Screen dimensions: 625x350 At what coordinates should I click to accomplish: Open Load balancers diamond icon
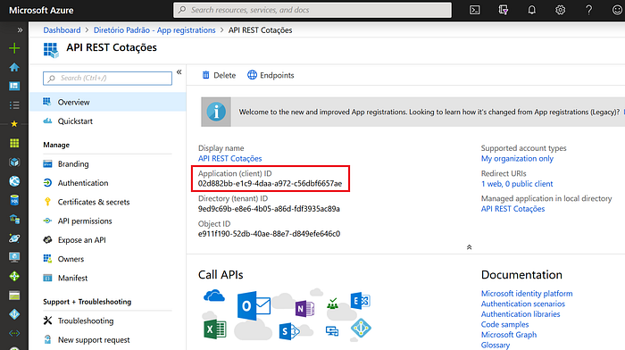tap(14, 276)
